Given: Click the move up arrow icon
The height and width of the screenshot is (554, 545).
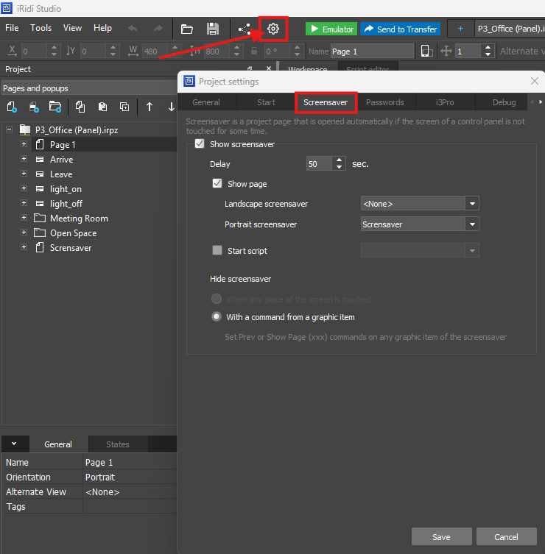Looking at the screenshot, I should pyautogui.click(x=150, y=107).
